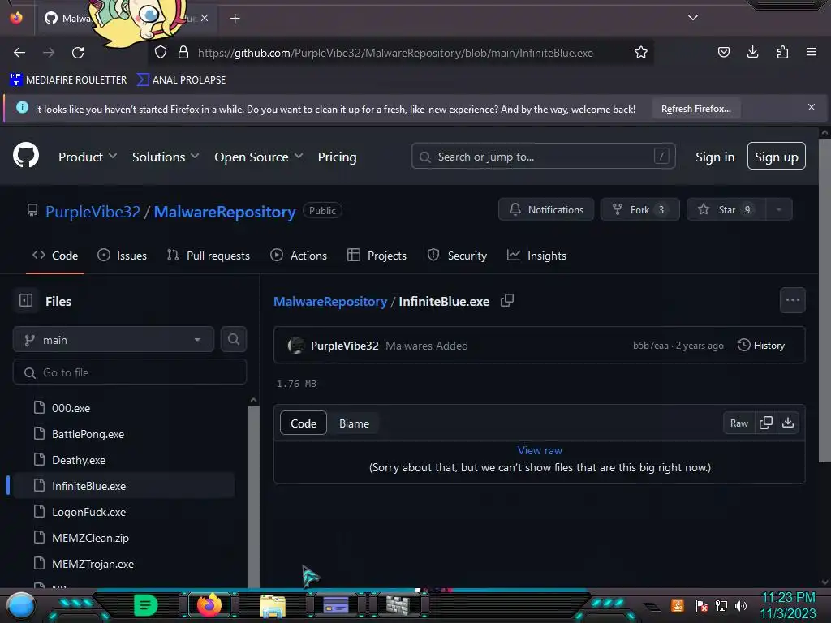Go to GitHub home via the Octocat logo
The height and width of the screenshot is (623, 831).
pos(25,155)
